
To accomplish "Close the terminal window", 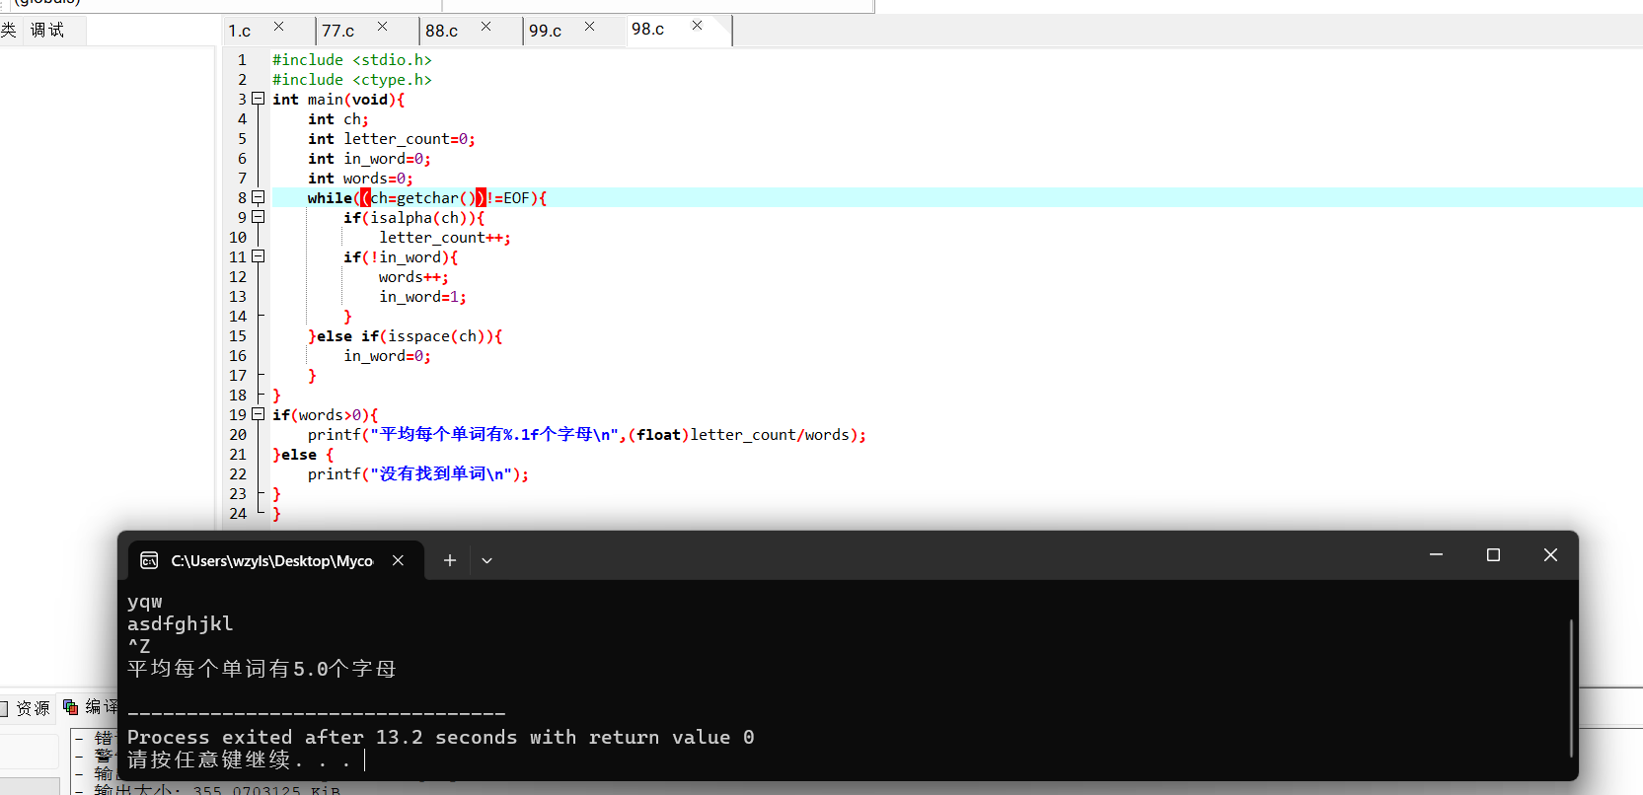I will click(1550, 555).
